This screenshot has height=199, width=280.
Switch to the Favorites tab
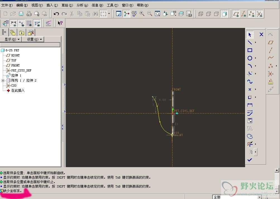tap(21, 32)
